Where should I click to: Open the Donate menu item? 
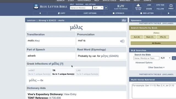(147, 1)
